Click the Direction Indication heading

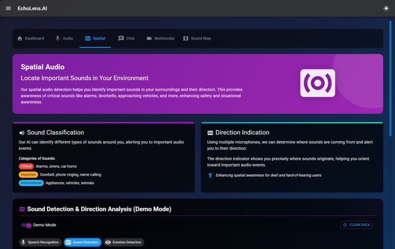[x=242, y=133]
